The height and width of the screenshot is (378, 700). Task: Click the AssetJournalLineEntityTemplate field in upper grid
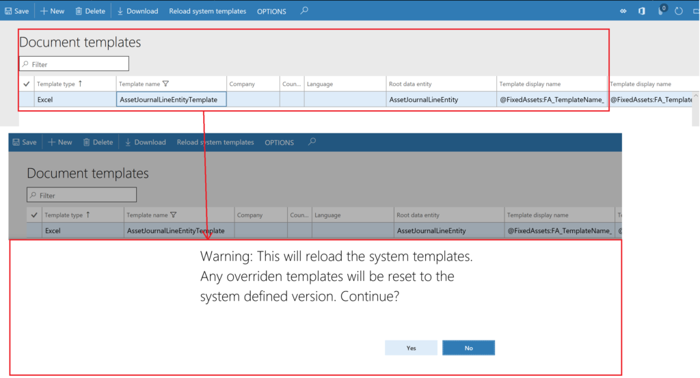(x=172, y=99)
